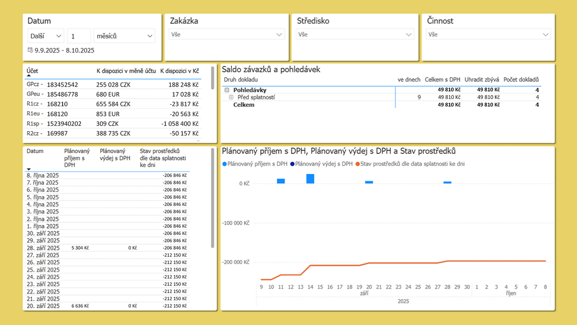Click the scrollbar of the Datum table
Screen dimensions: 577x325
(213, 200)
